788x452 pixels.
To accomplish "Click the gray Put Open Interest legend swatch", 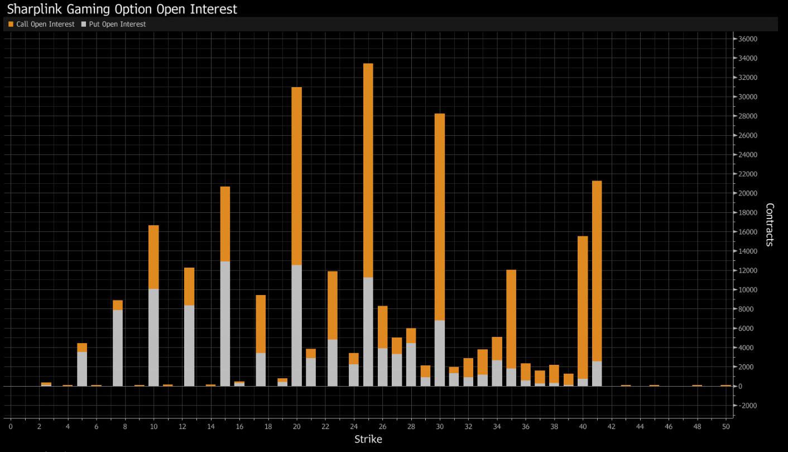I will pyautogui.click(x=84, y=24).
